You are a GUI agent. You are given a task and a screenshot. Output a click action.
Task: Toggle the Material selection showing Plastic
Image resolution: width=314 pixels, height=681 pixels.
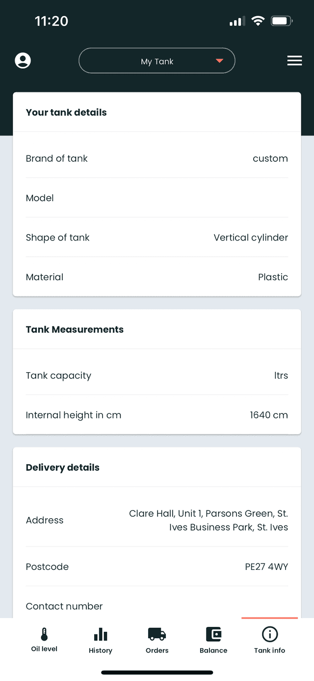pos(273,277)
